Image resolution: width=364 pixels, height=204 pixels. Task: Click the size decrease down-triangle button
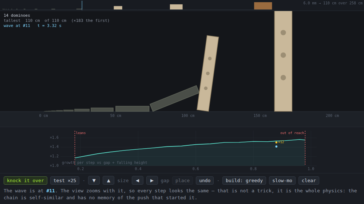[94, 181]
